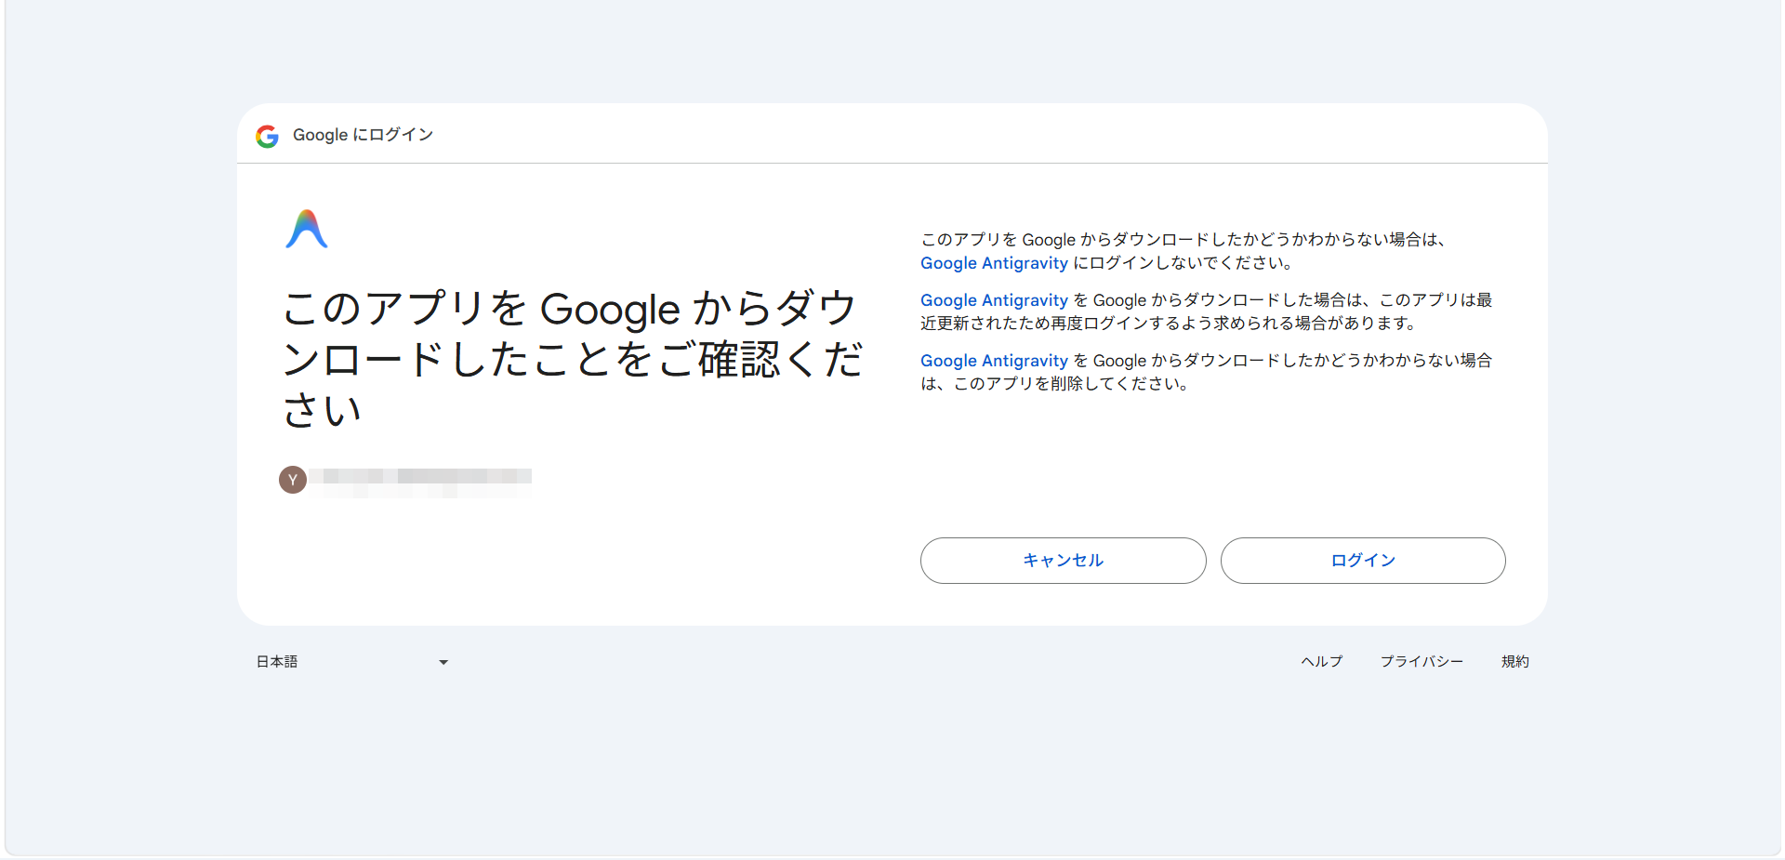
Task: Click the Google G logo in header
Action: point(267,136)
